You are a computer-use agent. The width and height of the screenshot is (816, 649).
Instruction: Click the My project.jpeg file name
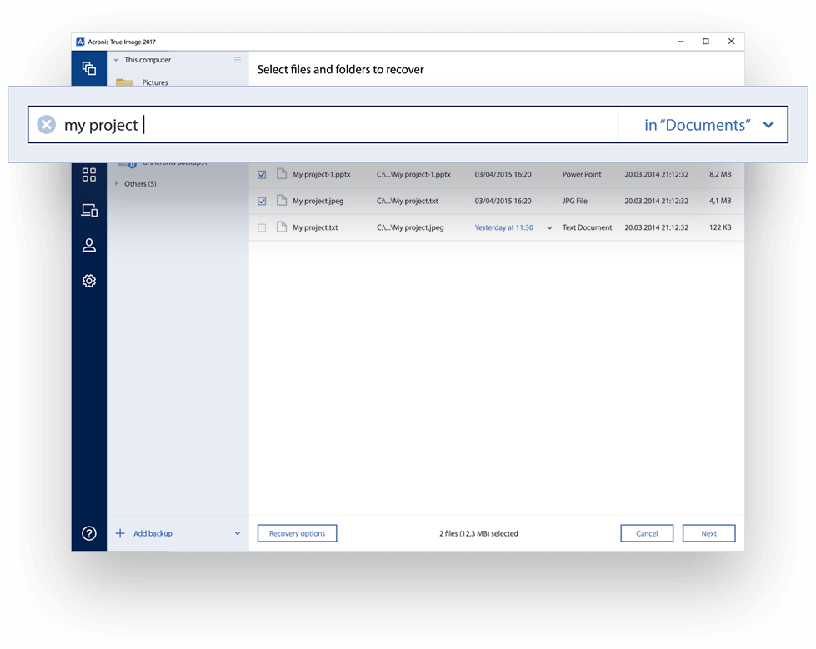click(x=318, y=201)
